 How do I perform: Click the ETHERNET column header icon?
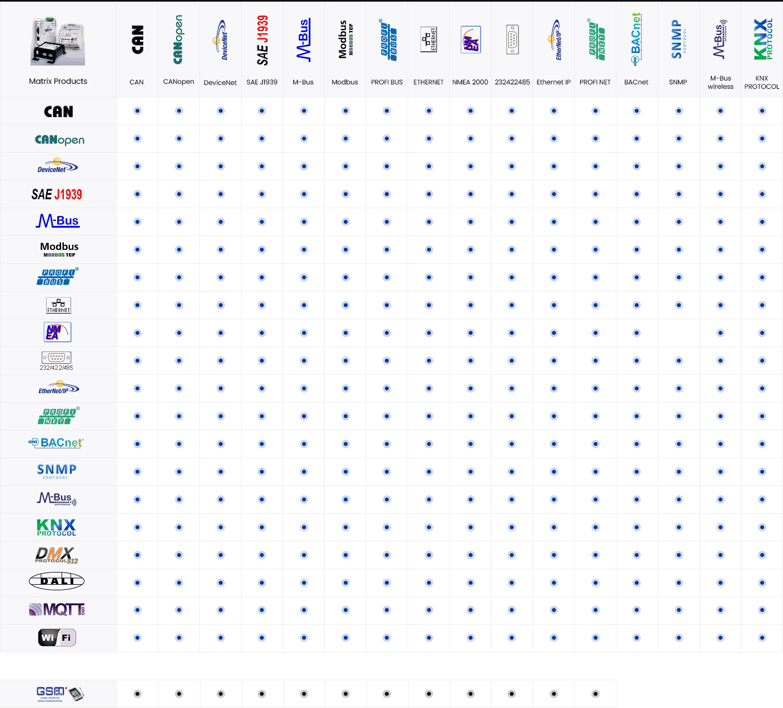[x=429, y=39]
